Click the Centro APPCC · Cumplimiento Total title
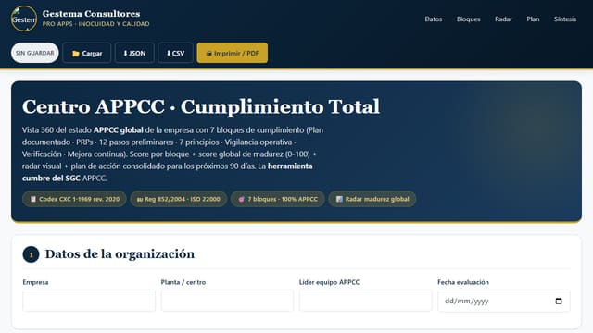The height and width of the screenshot is (333, 593). coord(201,106)
